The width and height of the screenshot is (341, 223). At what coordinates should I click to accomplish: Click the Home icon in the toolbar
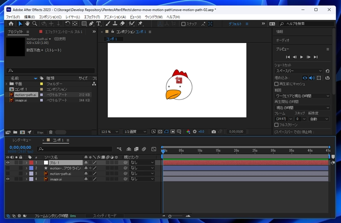pos(11,24)
